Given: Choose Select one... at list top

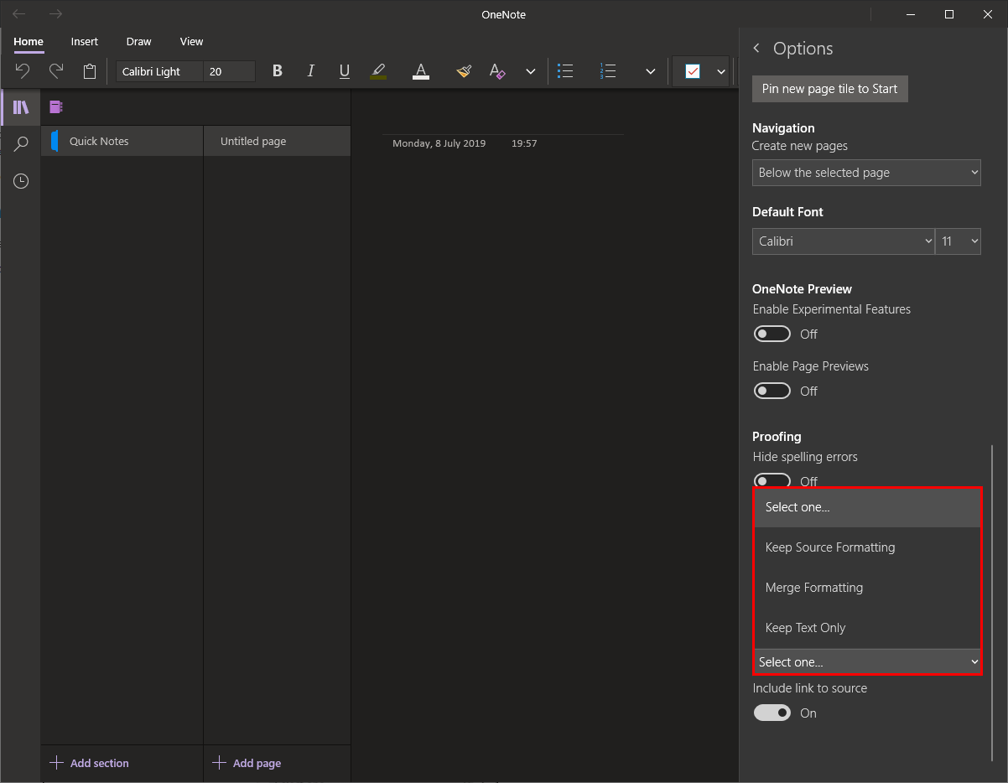Looking at the screenshot, I should [867, 507].
